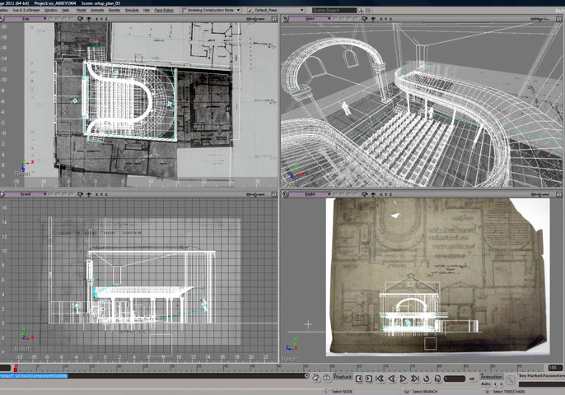Open the Hair toolbar menu

(x=147, y=11)
